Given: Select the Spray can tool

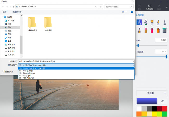Looking at the screenshot, I should pos(158,30).
